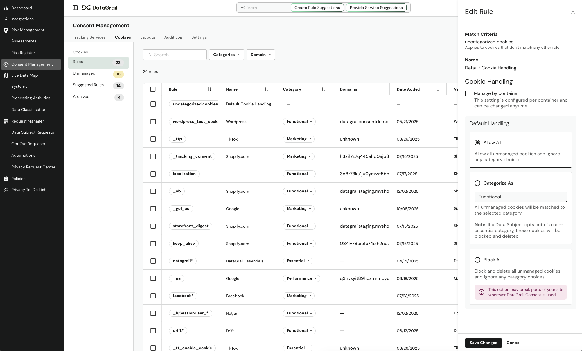Click the Privacy To-Do List icon
Image resolution: width=582 pixels, height=351 pixels.
(6, 190)
